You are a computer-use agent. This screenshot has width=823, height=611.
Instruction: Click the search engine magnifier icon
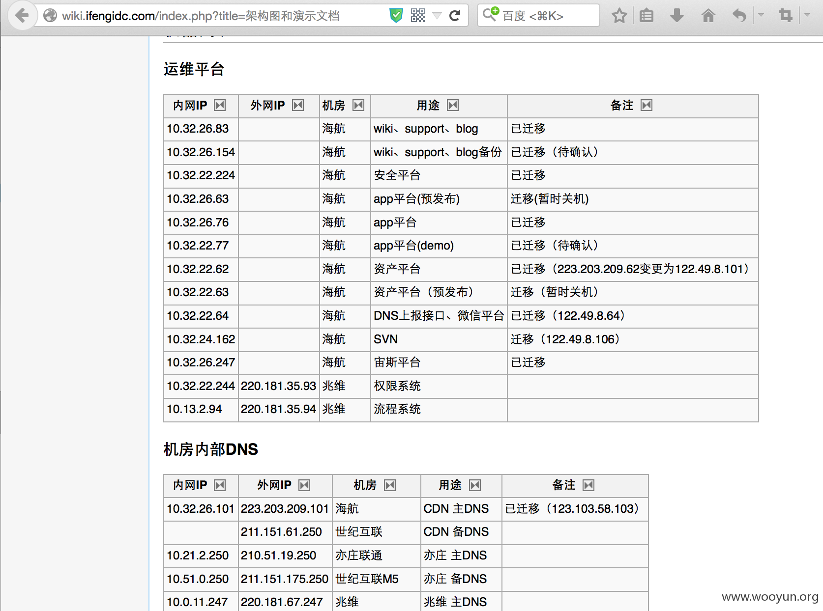point(491,15)
